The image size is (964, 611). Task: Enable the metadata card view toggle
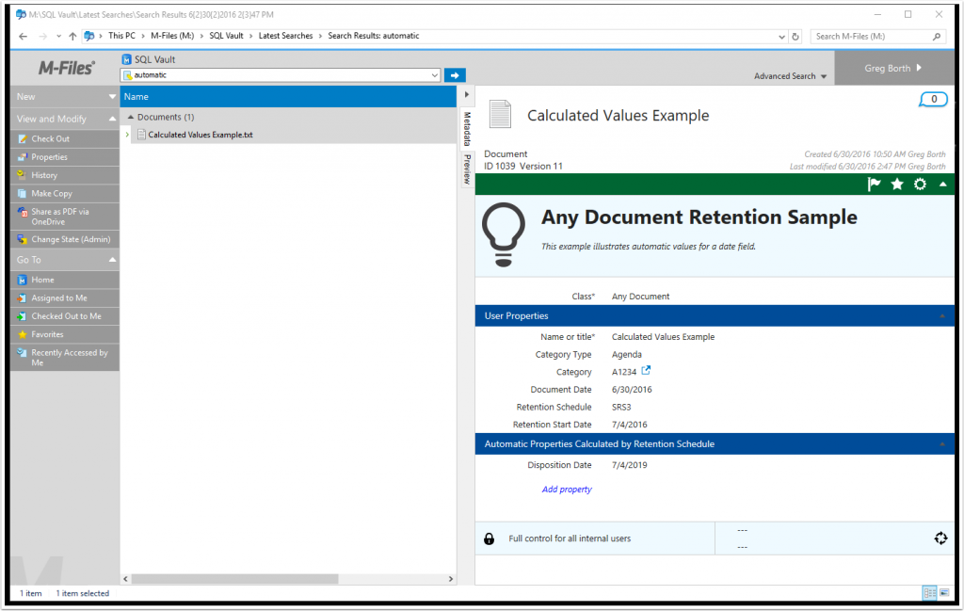(930, 593)
